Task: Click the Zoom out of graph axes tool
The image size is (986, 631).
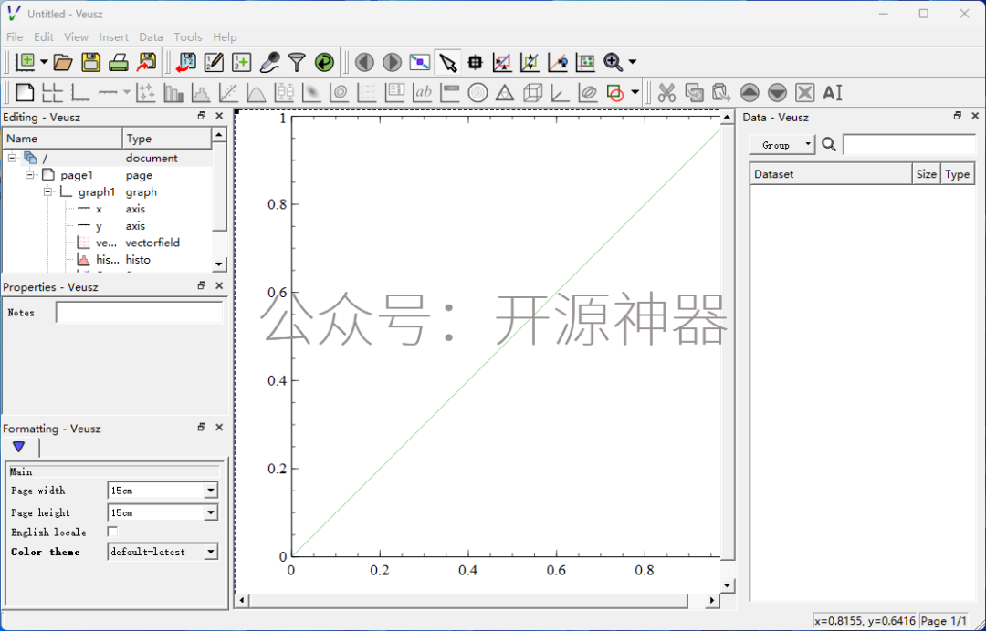Action: coord(530,61)
